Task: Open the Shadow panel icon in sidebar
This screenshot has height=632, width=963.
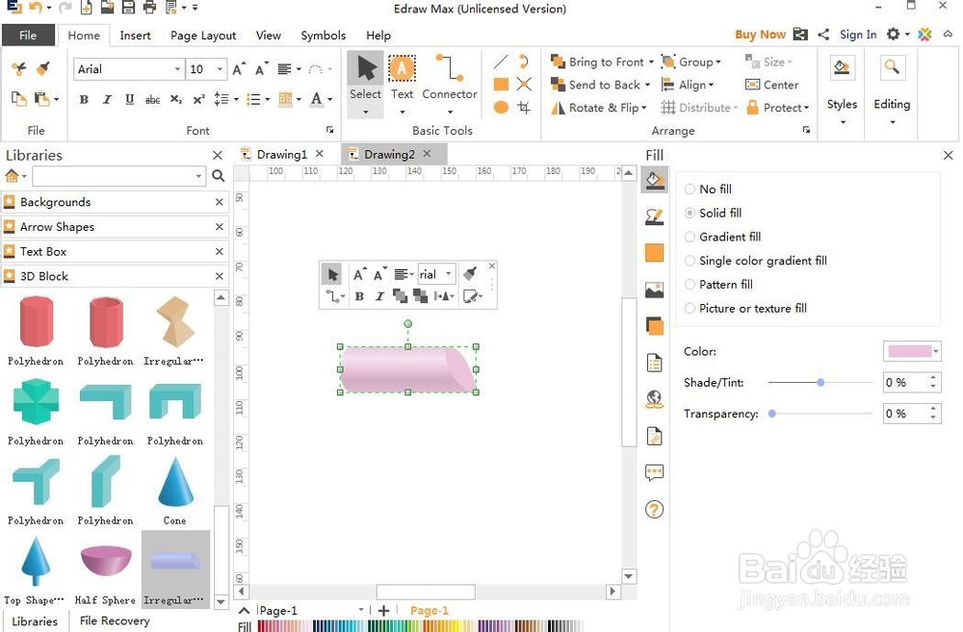Action: (654, 326)
